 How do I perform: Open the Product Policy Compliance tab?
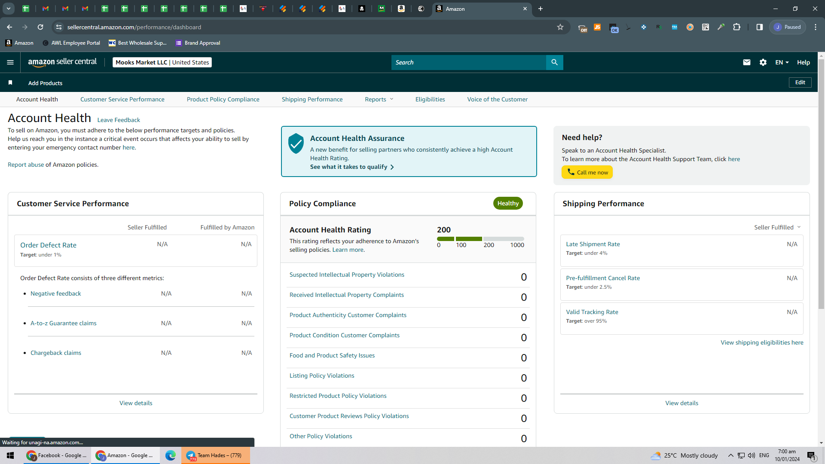pos(223,99)
